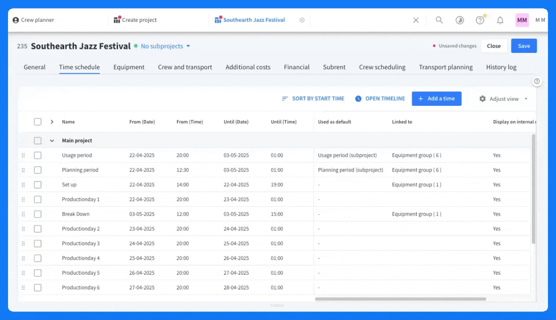This screenshot has width=556, height=320.
Task: Click the X icon left of search
Action: tap(416, 20)
